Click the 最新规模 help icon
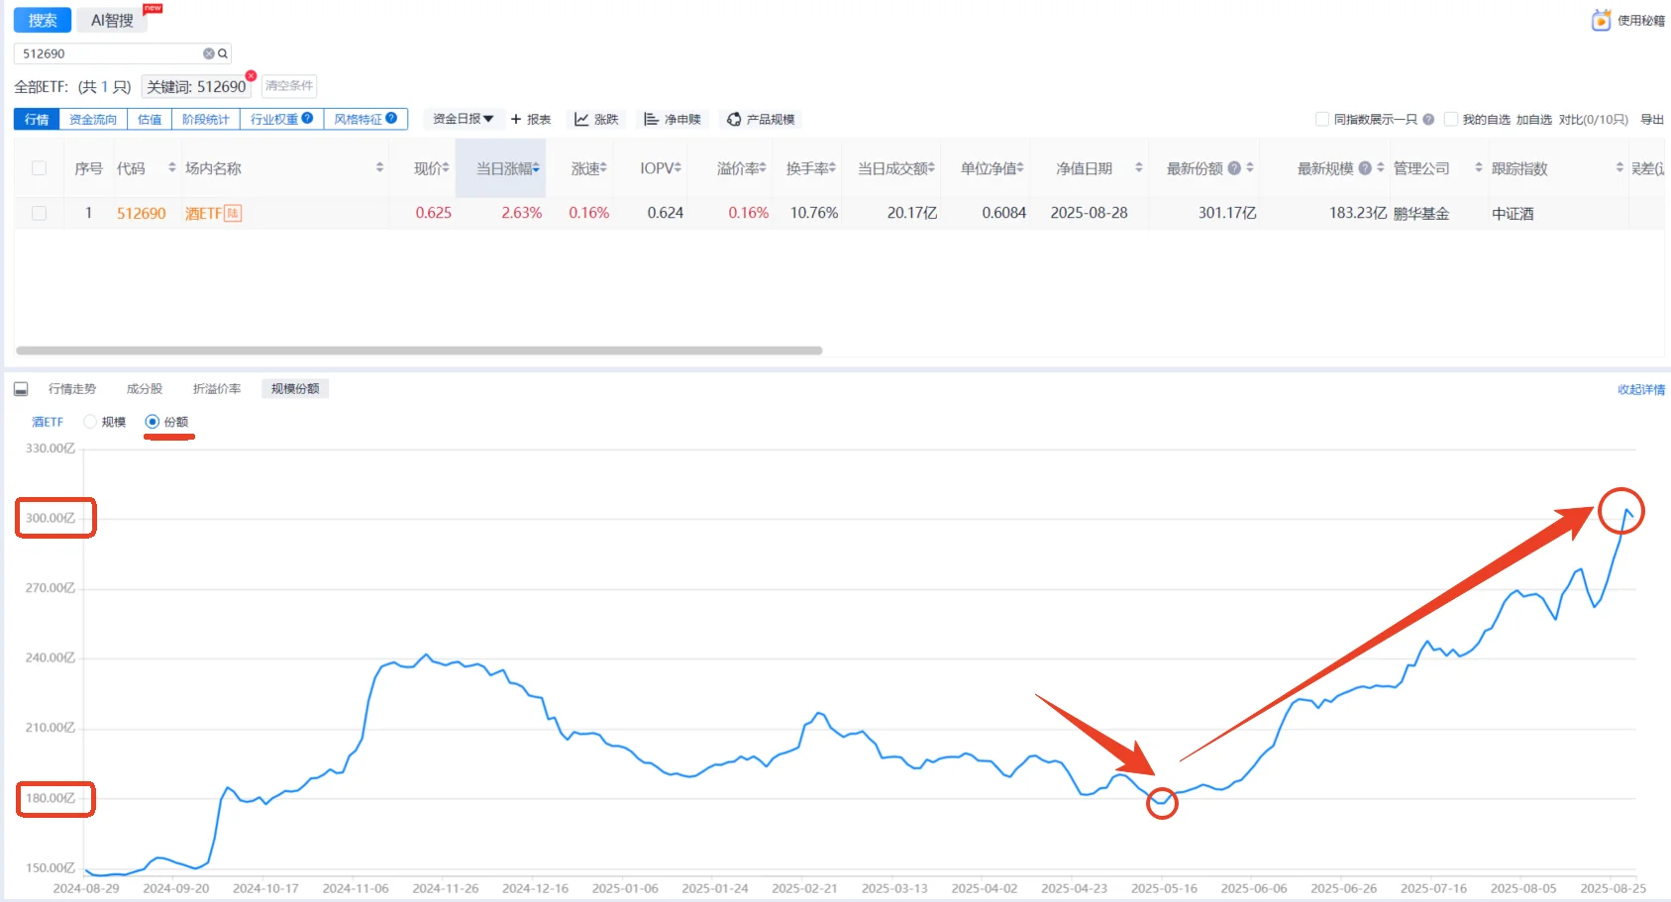 1365,168
